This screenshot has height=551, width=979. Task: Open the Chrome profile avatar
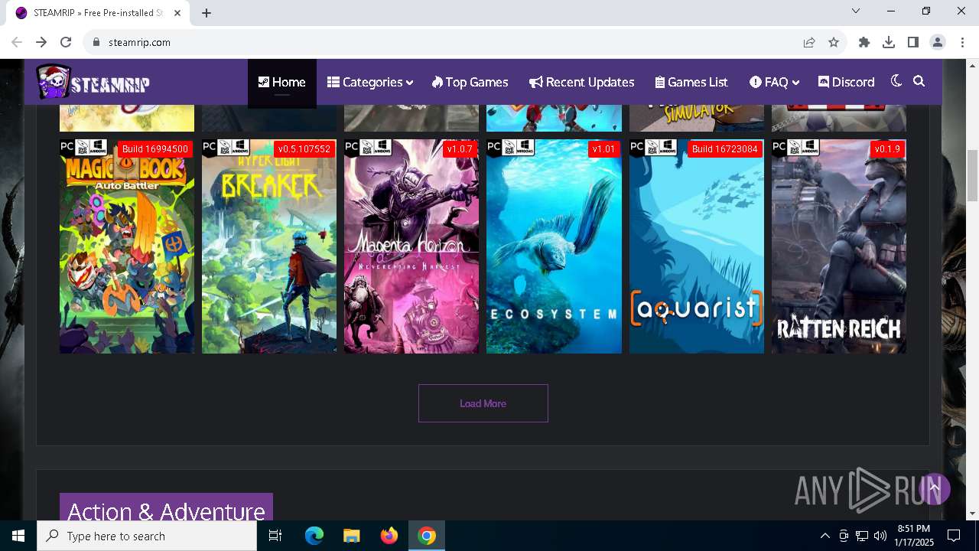click(x=938, y=42)
